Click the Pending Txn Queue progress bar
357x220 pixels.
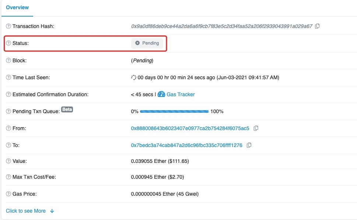click(x=174, y=111)
